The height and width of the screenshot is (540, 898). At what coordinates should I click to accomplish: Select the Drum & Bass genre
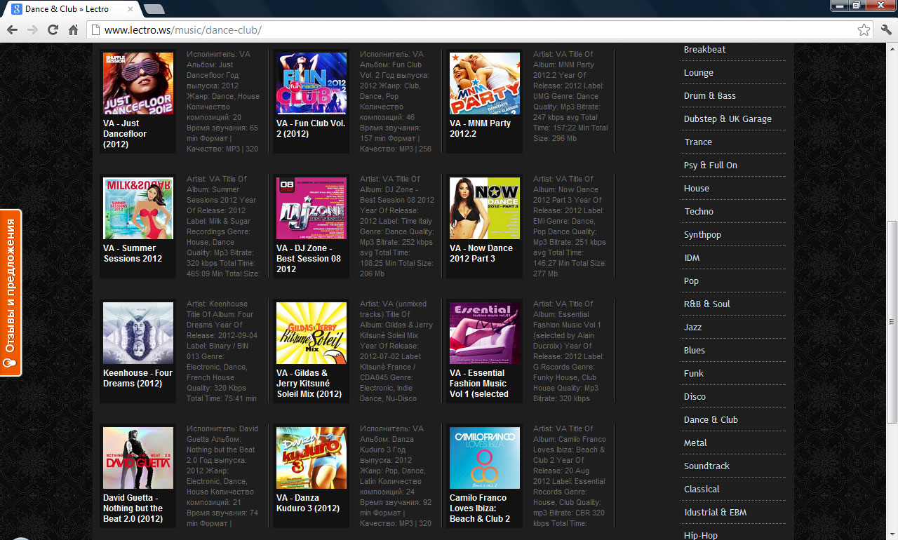click(710, 96)
